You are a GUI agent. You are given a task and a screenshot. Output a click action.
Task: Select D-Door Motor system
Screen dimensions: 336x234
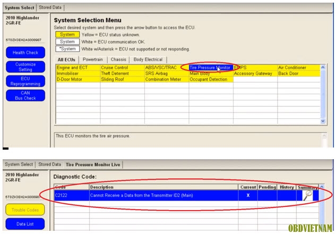[x=78, y=79]
